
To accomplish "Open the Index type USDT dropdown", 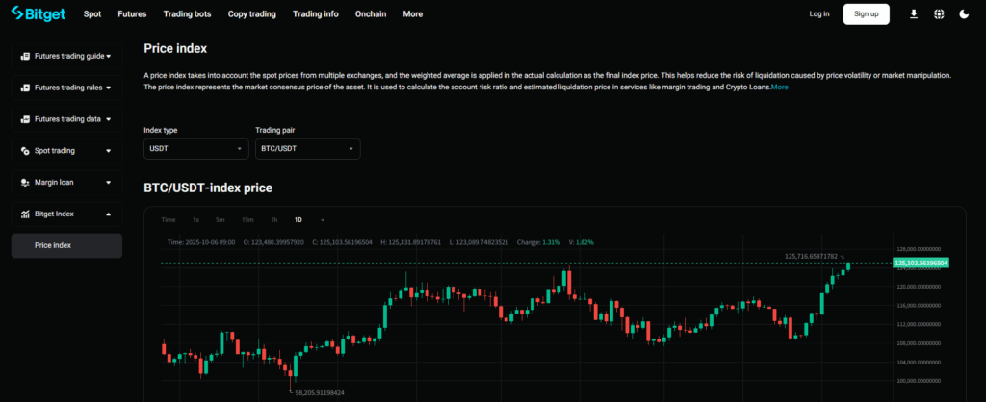I will 196,149.
